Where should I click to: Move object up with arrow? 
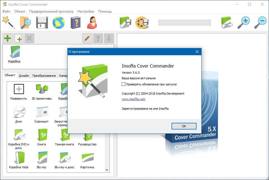coord(98,38)
